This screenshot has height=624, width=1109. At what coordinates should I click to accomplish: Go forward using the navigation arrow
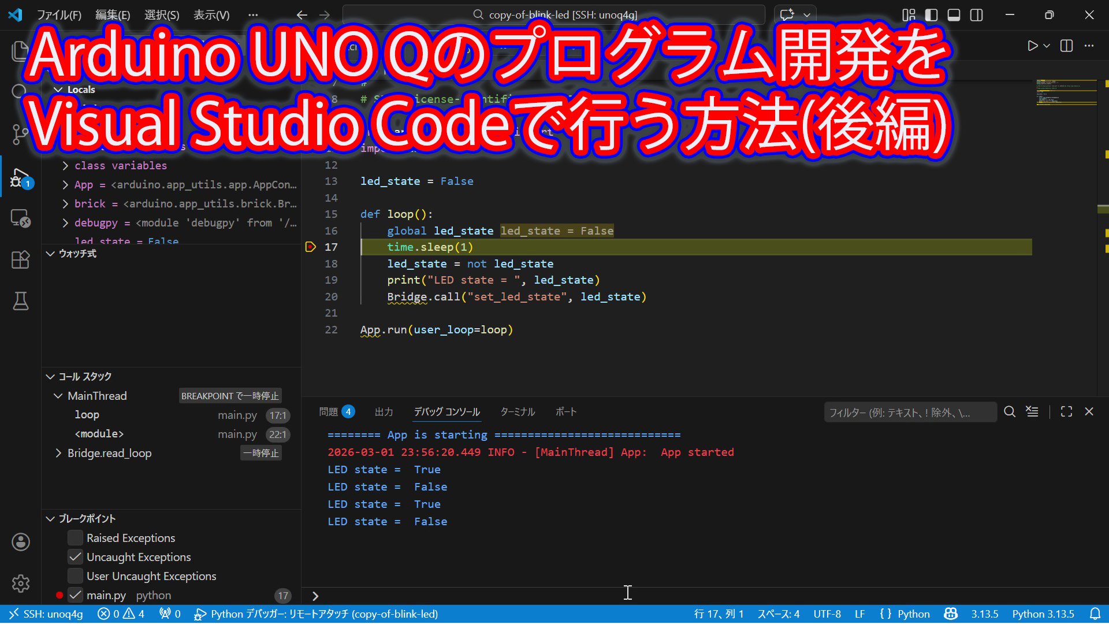(325, 15)
